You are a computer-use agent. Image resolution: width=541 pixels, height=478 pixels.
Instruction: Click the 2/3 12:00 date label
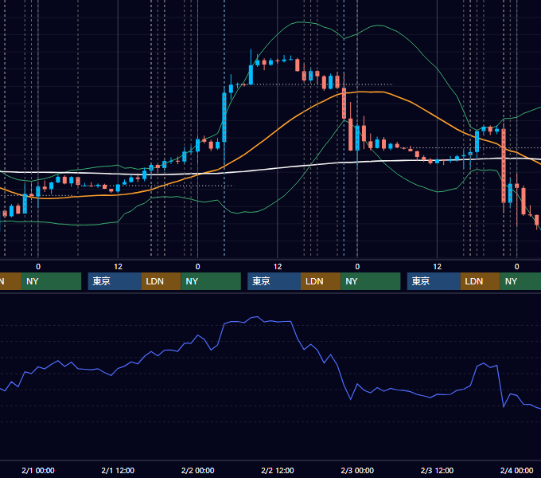pos(437,470)
